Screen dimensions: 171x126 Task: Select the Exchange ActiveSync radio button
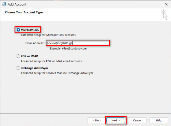pyautogui.click(x=18, y=68)
